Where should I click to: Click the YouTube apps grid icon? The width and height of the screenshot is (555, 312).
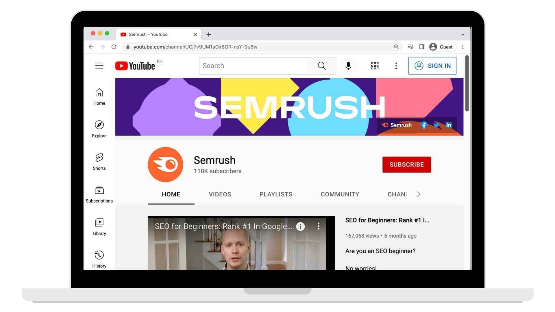tap(375, 66)
